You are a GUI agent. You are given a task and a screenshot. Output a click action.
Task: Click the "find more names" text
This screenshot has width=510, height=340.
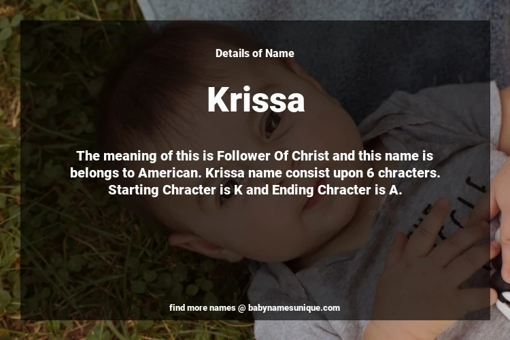coord(202,308)
